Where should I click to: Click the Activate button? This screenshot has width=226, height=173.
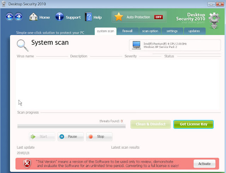coord(204,164)
